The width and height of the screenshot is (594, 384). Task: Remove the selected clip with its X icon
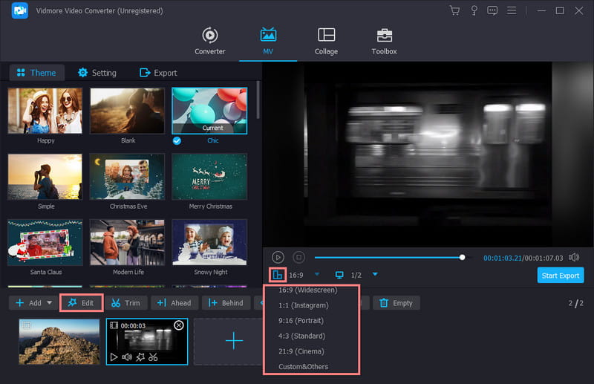coord(178,325)
